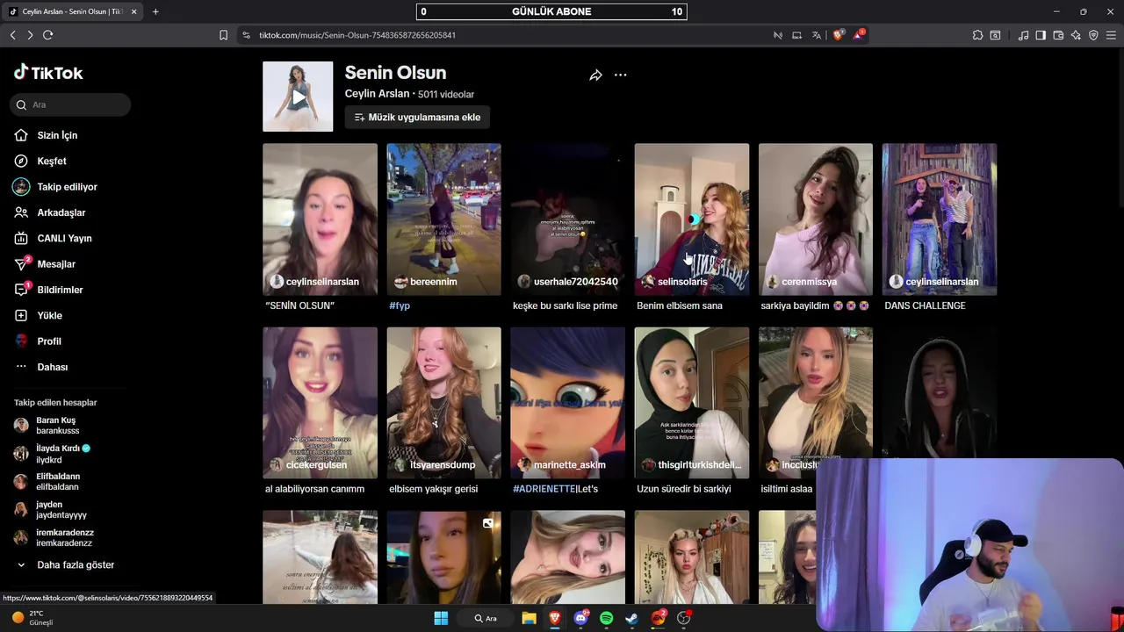
Task: Click #ADRIENETTE hashtag link
Action: coord(544,489)
